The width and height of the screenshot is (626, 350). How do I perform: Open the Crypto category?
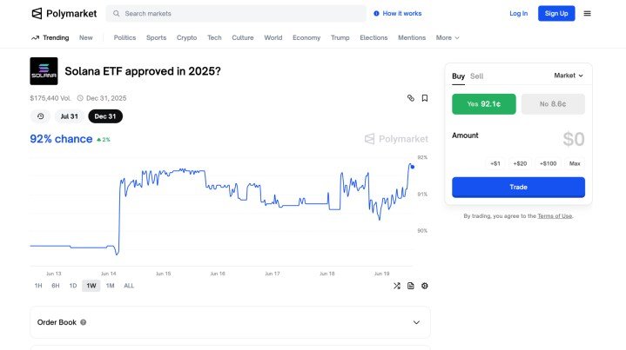pyautogui.click(x=187, y=38)
